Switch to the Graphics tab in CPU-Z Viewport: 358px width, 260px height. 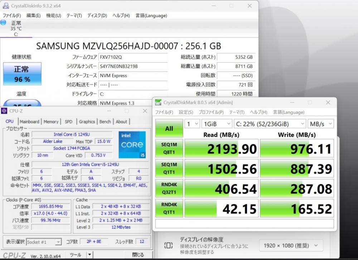point(87,121)
